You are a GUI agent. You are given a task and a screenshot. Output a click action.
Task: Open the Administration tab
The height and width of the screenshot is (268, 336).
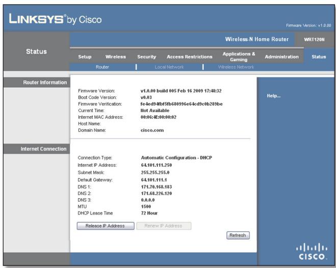coord(281,57)
